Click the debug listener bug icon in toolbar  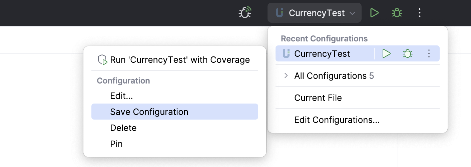pos(245,13)
